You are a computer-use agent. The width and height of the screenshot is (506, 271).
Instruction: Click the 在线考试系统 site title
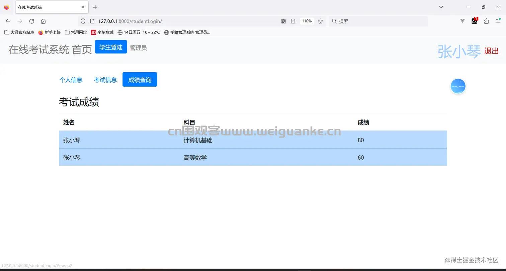[x=39, y=50]
